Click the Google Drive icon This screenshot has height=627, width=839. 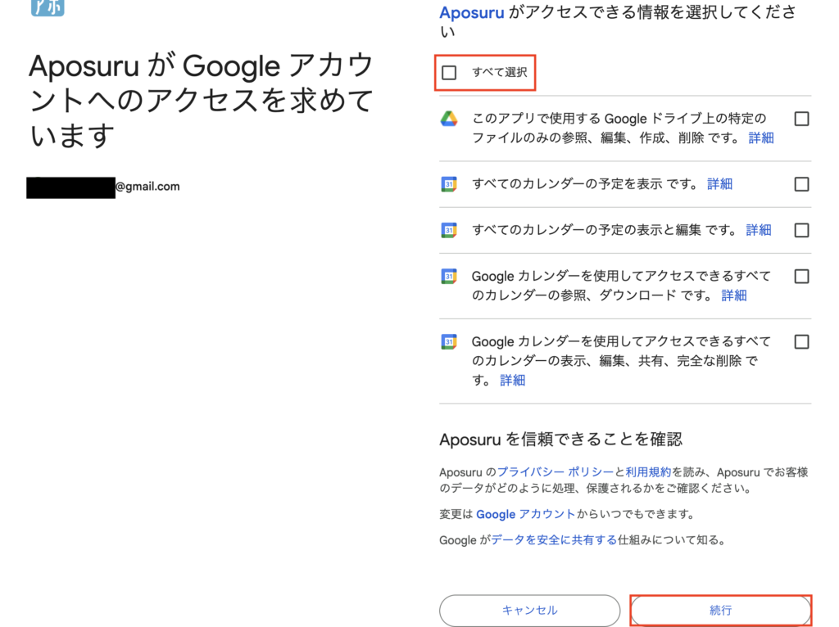(448, 119)
